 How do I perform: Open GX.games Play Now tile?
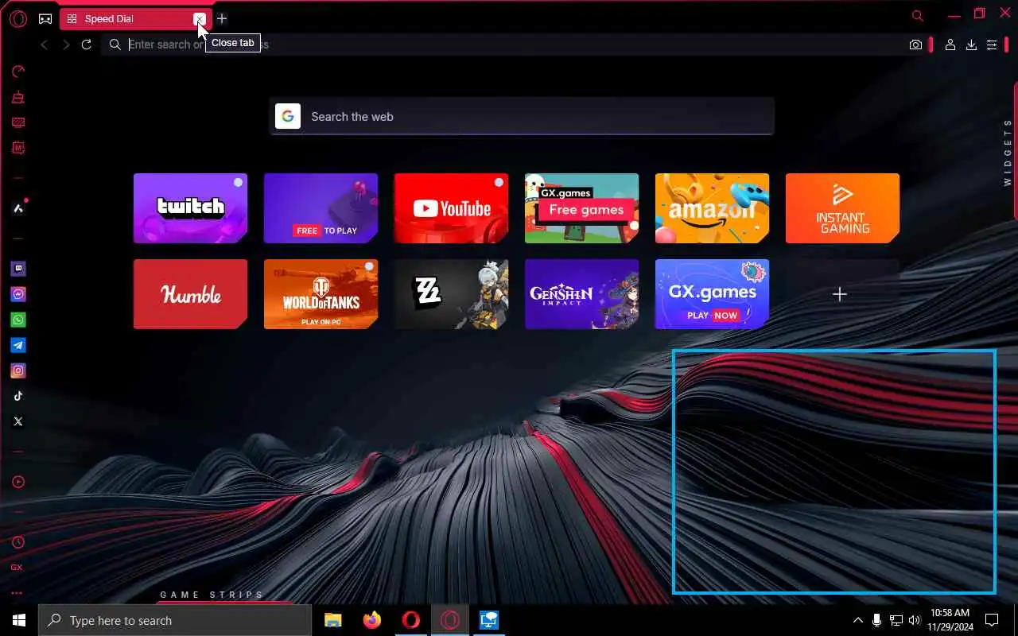tap(712, 294)
